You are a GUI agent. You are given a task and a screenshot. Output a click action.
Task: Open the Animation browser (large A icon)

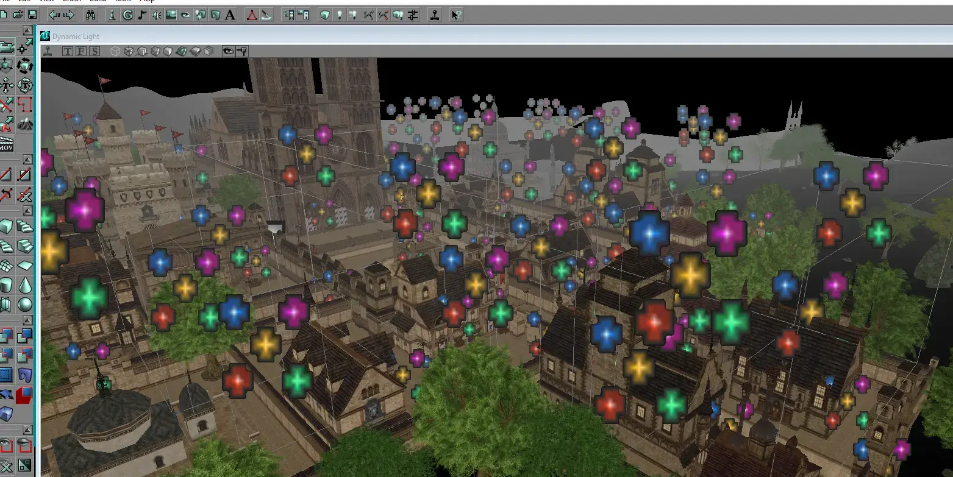(230, 15)
